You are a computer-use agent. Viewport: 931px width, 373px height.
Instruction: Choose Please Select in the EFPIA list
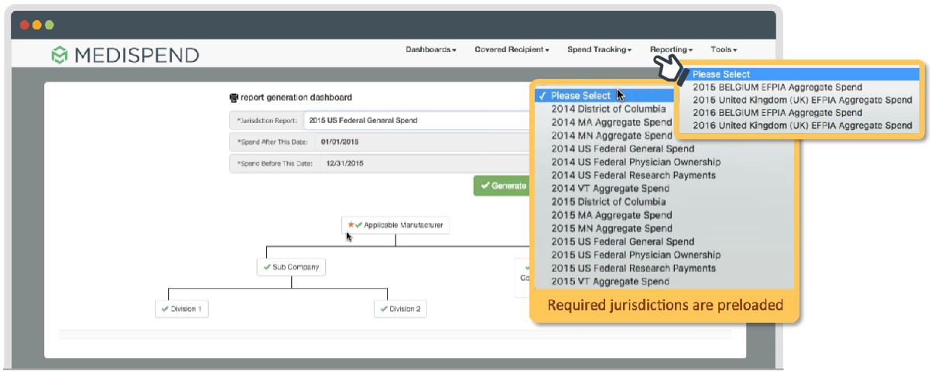coord(800,74)
